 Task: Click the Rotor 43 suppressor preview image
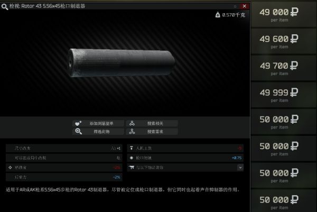[122, 63]
